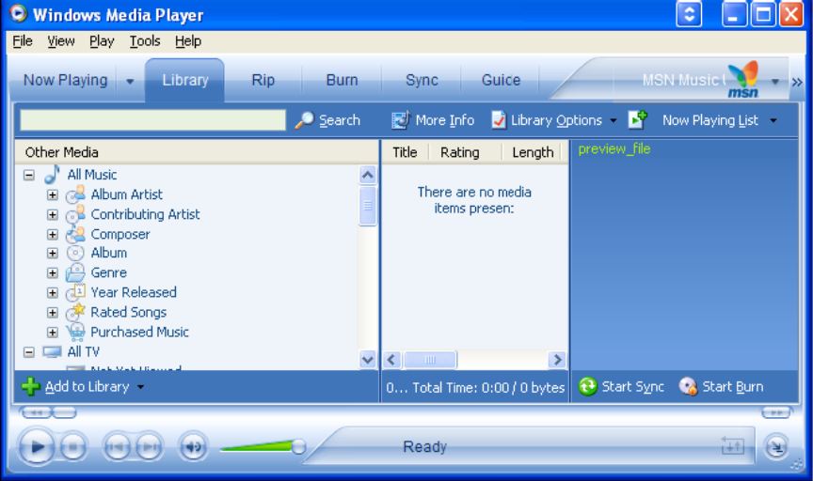813x481 pixels.
Task: Click tree scrollbar down arrow
Action: pyautogui.click(x=368, y=359)
